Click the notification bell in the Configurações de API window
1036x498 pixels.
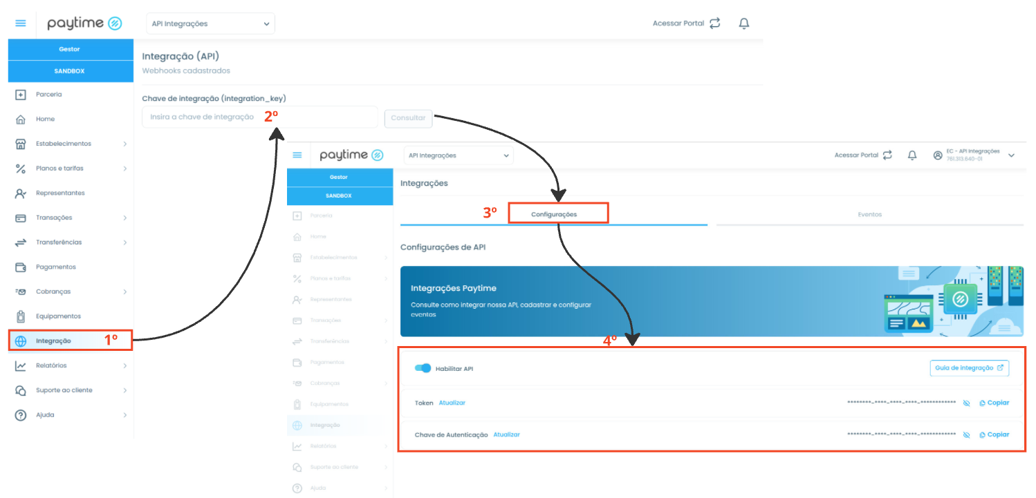pos(912,155)
